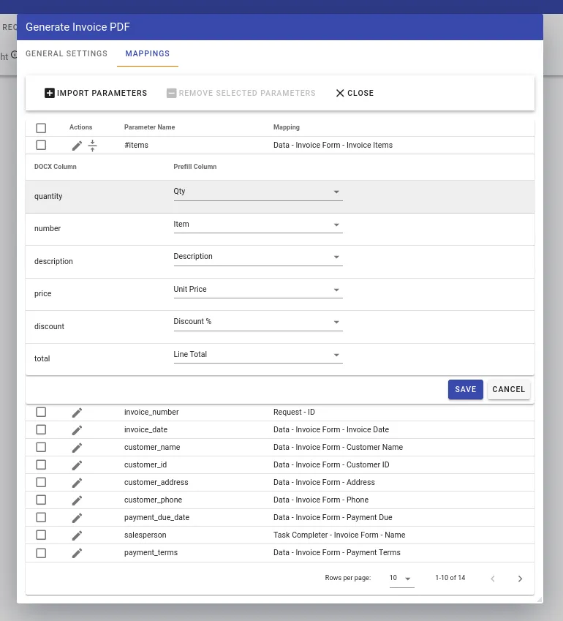Expand the Unit Price dropdown for price
The height and width of the screenshot is (621, 563).
[x=257, y=290]
